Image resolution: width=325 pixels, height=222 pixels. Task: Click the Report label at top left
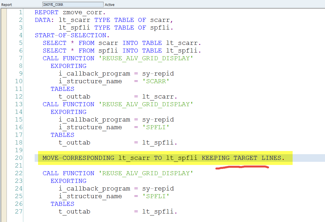pos(6,4)
